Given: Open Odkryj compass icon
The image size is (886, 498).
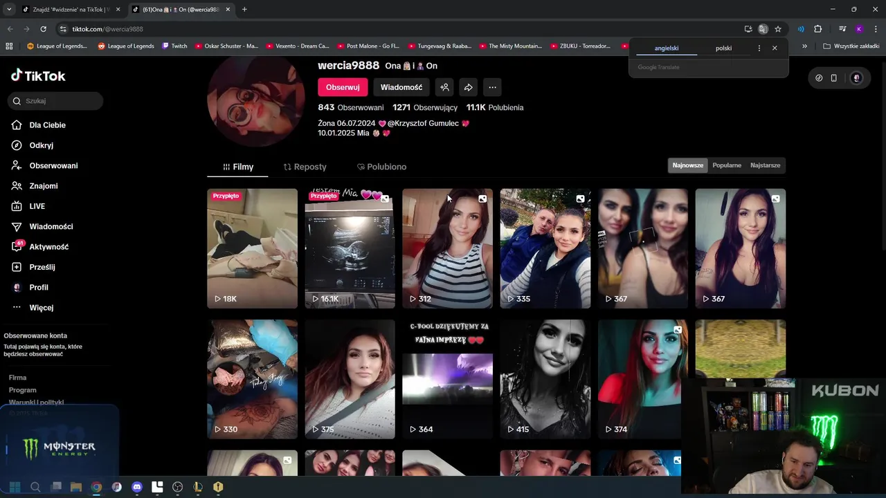Looking at the screenshot, I should click(x=17, y=145).
